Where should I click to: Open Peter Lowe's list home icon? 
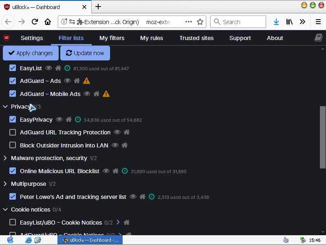click(x=142, y=197)
